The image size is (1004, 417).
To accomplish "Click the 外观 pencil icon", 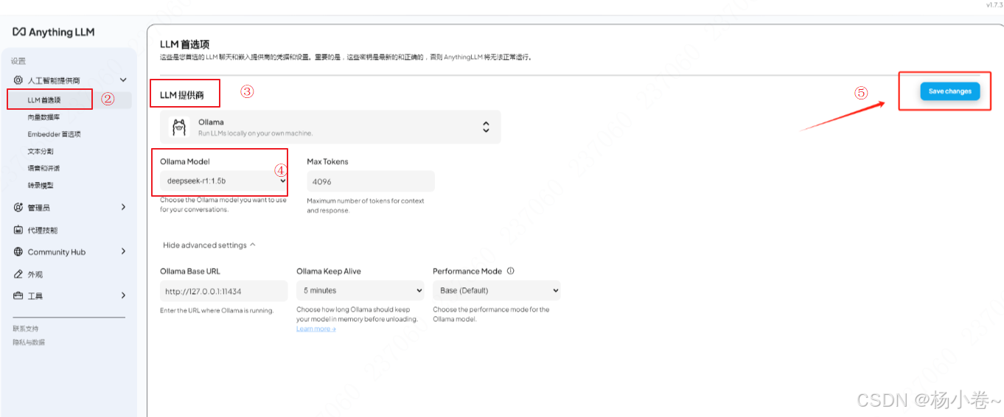I will [18, 274].
